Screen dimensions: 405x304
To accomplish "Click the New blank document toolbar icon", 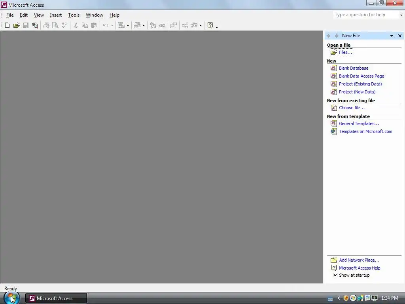I will tap(7, 25).
